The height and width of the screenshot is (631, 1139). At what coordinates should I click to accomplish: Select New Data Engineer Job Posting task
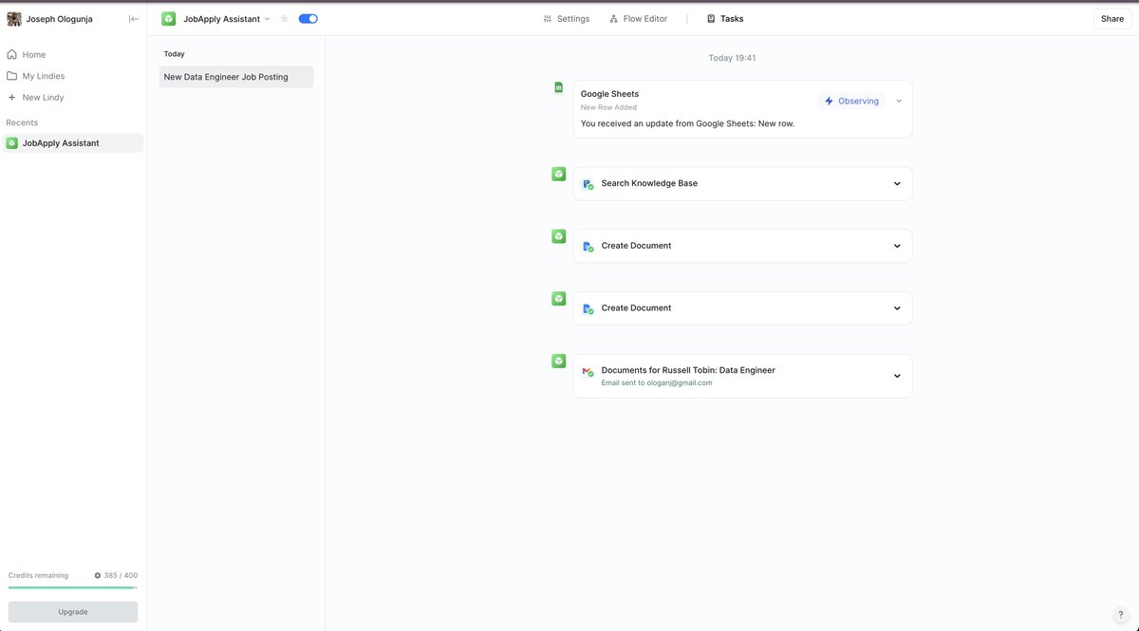[x=236, y=77]
